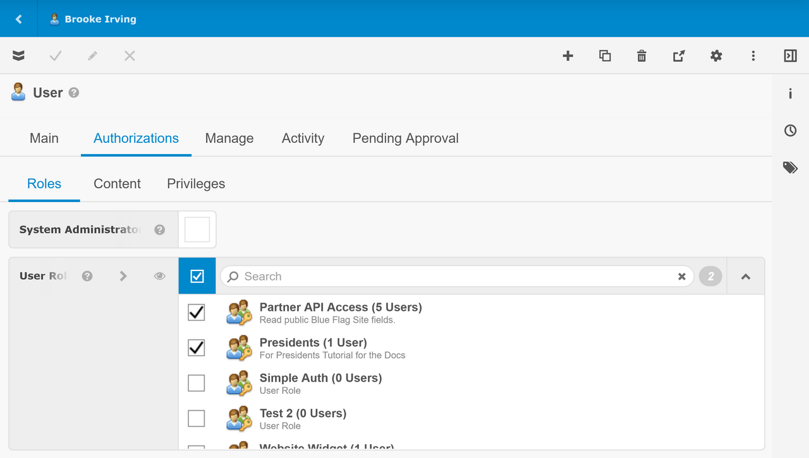Open the history clock icon in sidebar
Image resolution: width=809 pixels, height=458 pixels.
(790, 131)
